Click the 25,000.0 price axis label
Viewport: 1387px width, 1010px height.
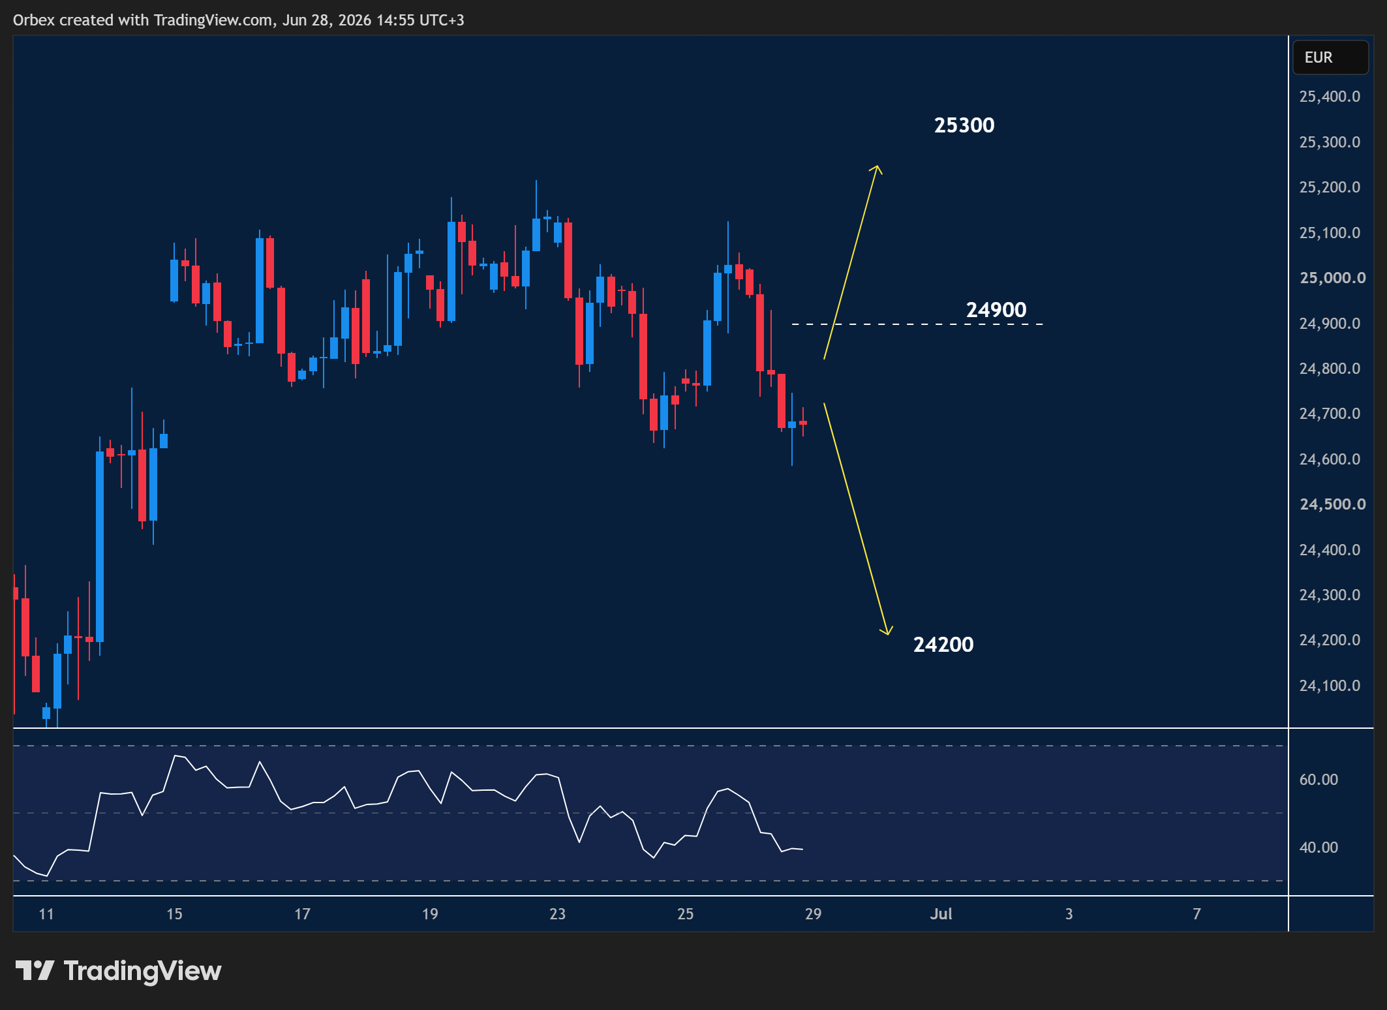pyautogui.click(x=1332, y=278)
